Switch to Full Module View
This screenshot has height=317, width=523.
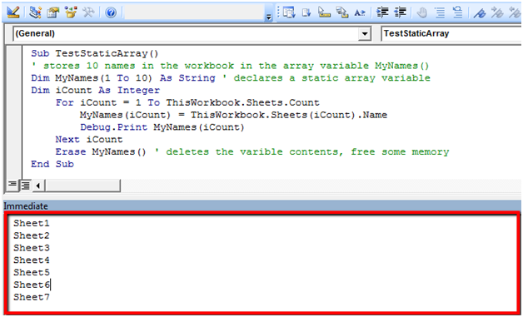(25, 185)
